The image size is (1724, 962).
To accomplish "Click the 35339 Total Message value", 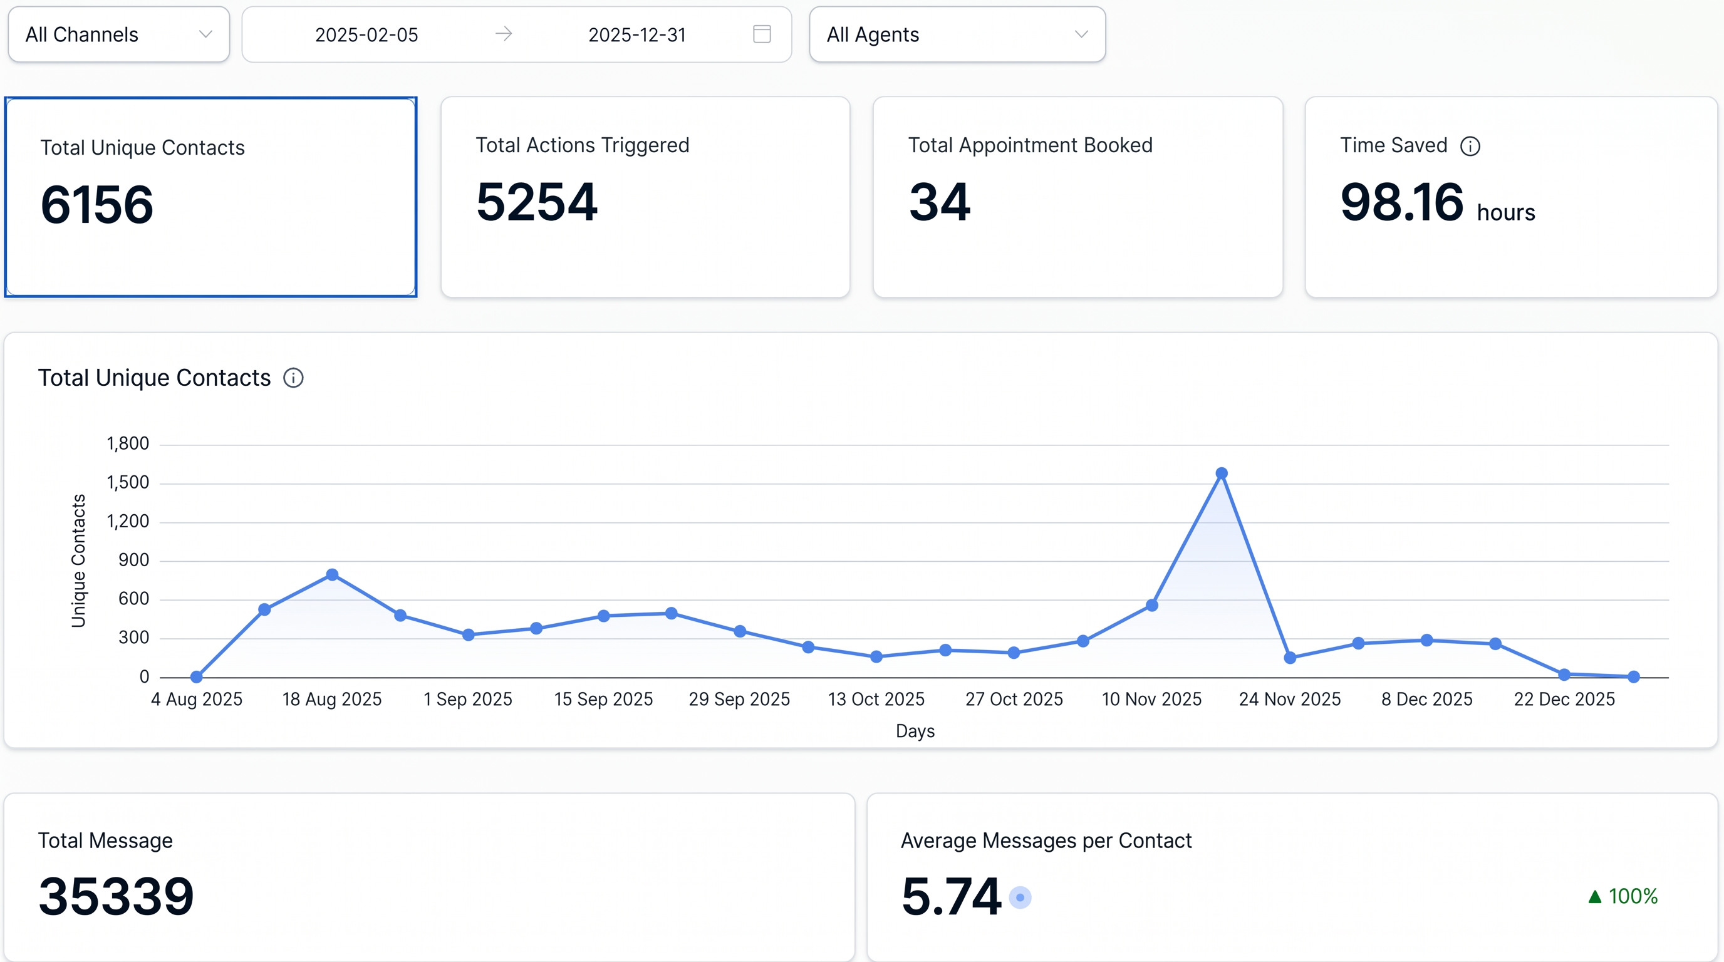I will [x=116, y=896].
